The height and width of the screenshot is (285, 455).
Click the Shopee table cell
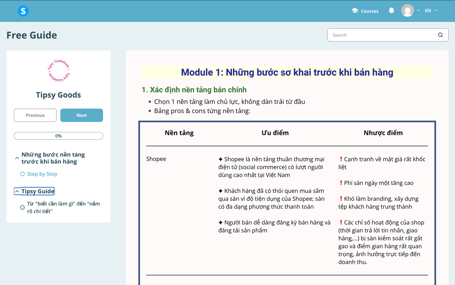pos(156,159)
